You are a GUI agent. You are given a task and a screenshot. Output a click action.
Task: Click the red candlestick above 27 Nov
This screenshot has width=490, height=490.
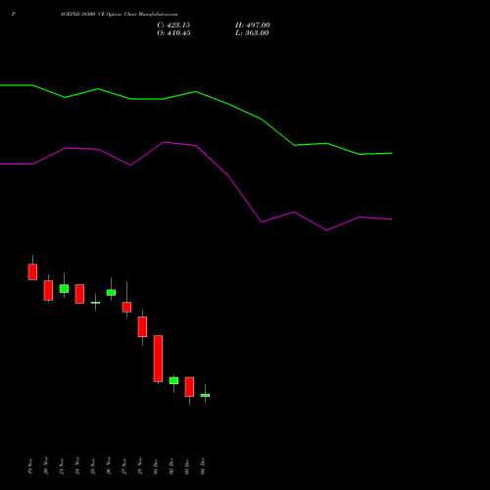126,307
